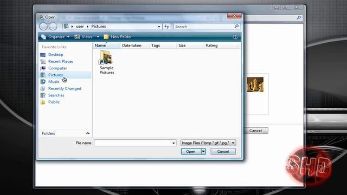Expand the Folders pane
This screenshot has width=347, height=195.
(x=88, y=133)
